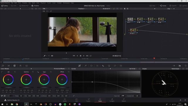
Task: Open project settings gear icon
Action: point(185,100)
